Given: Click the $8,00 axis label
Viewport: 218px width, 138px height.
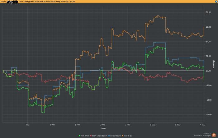Looking at the screenshot, I should click(208, 12).
